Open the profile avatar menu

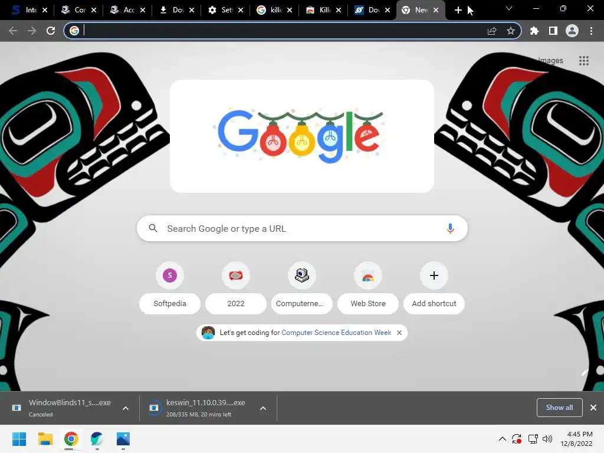click(x=572, y=31)
